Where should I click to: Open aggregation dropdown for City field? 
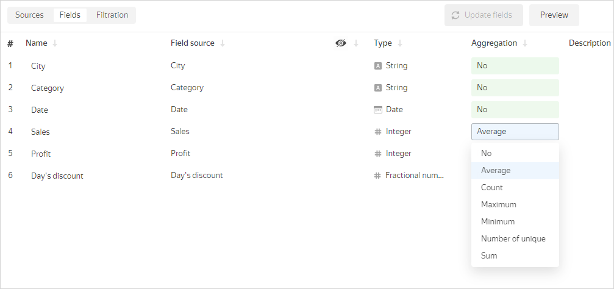[515, 66]
